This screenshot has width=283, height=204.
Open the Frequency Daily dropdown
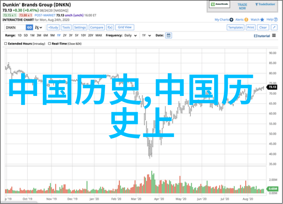point(130,35)
